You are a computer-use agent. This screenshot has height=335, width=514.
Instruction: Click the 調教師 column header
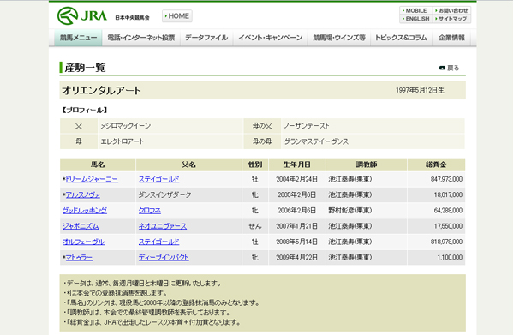(367, 165)
